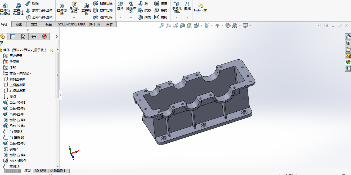This screenshot has width=351, height=175.
Task: Toggle Instant3D mode
Action: click(200, 8)
